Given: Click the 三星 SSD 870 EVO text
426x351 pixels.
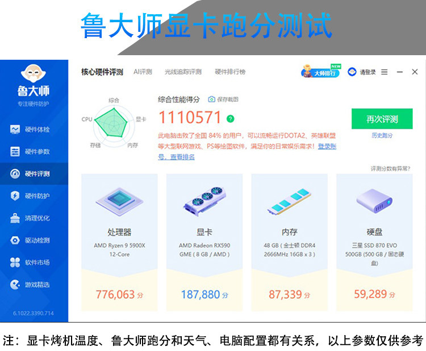Looking at the screenshot, I should (x=374, y=254).
